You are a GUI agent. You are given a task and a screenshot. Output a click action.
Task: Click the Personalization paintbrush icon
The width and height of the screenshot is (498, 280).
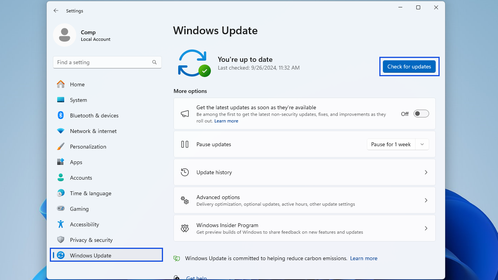point(61,147)
